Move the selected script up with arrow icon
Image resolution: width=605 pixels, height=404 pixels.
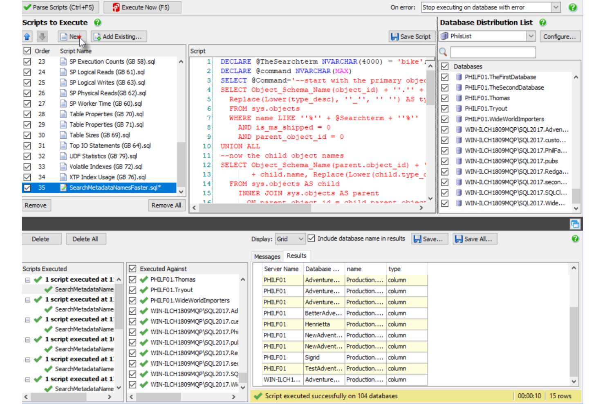pos(27,36)
